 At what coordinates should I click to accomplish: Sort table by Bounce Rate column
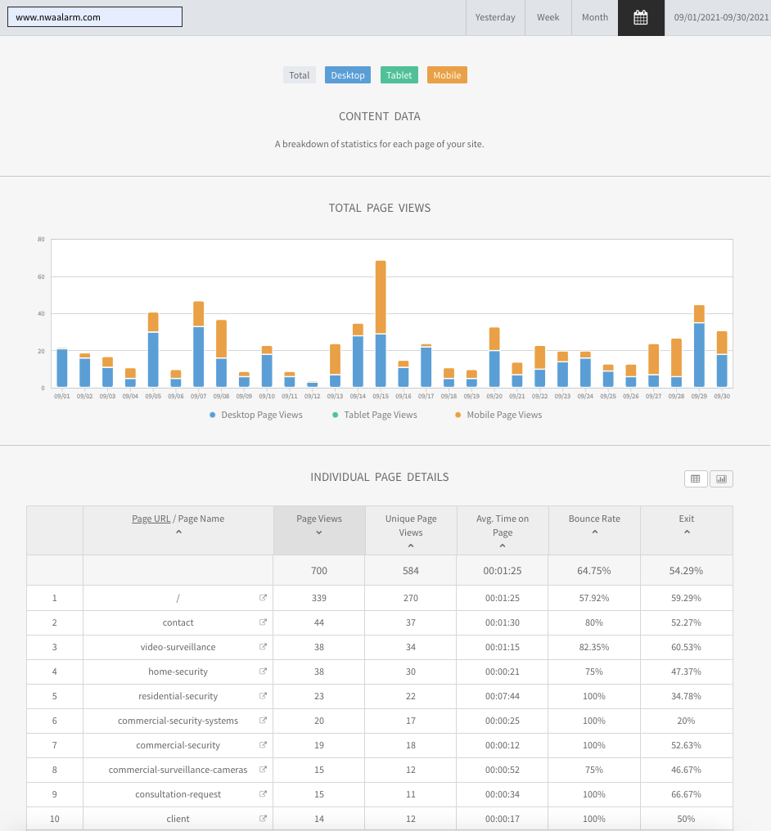coord(594,519)
